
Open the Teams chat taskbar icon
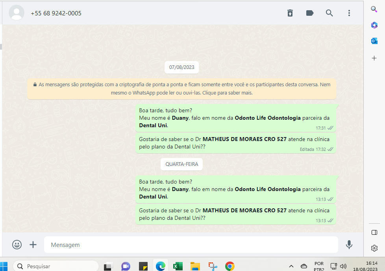pyautogui.click(x=126, y=266)
